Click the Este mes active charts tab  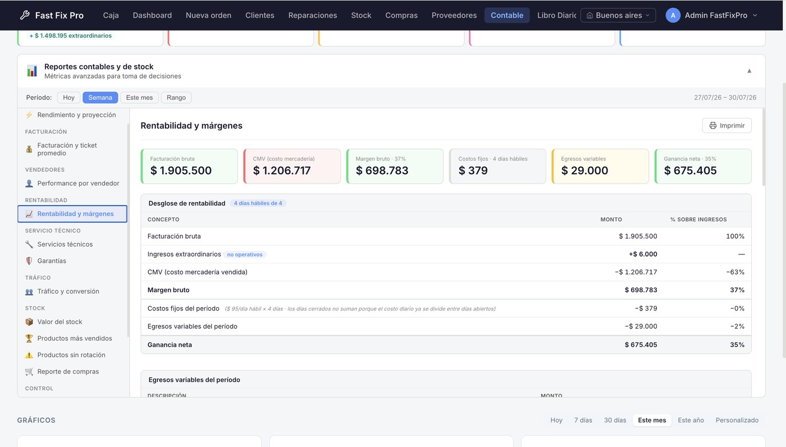[x=652, y=420]
